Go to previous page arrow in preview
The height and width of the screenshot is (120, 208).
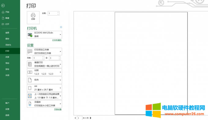coord(75,118)
